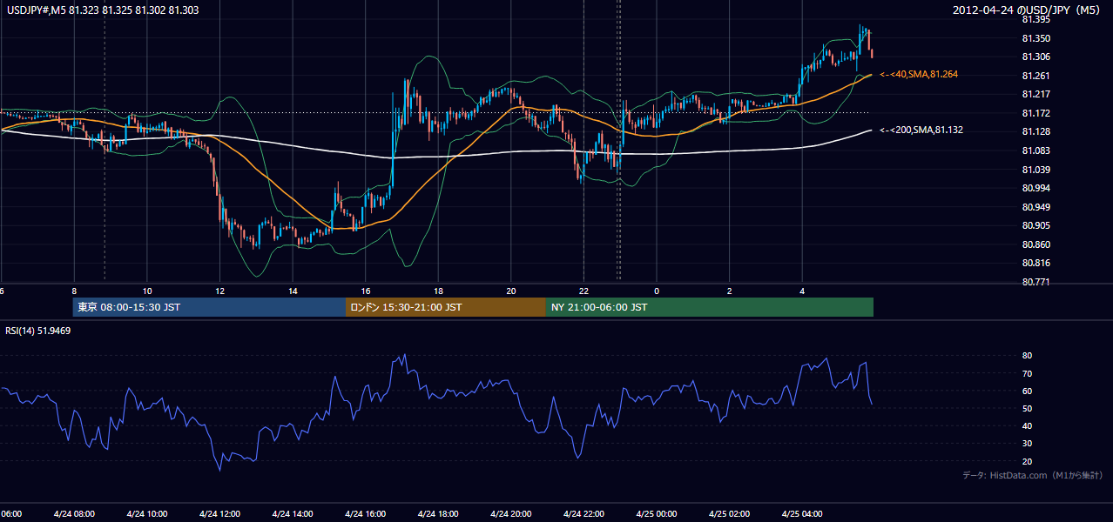Click the hour 16 mark under price chart
Screen dimensions: 1113x522
click(x=366, y=291)
